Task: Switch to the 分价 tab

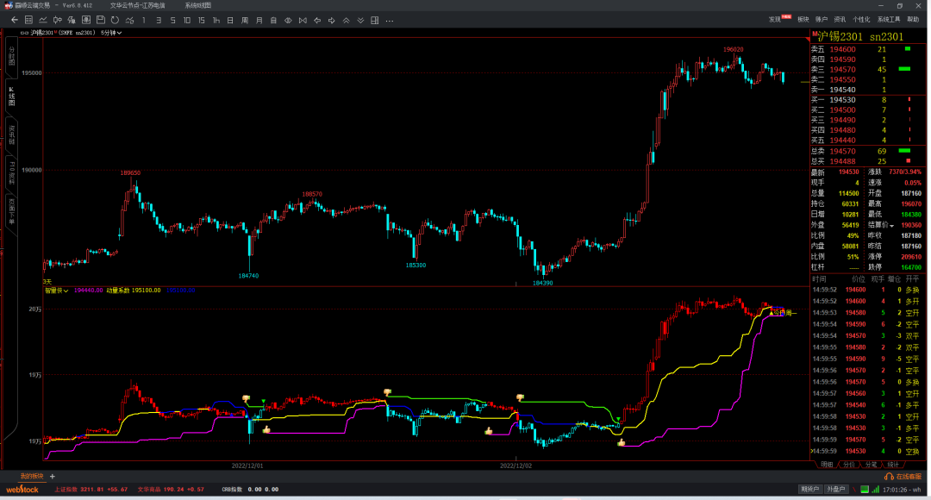Action: click(848, 465)
